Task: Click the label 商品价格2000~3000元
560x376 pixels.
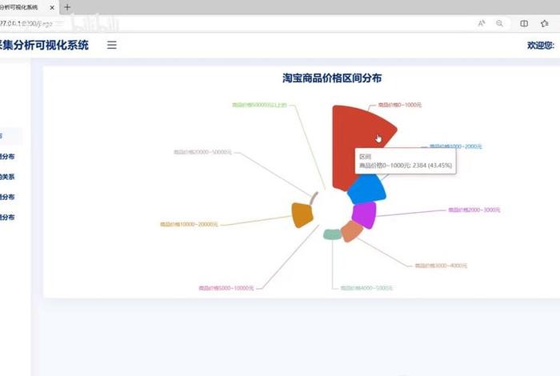Action: click(474, 210)
